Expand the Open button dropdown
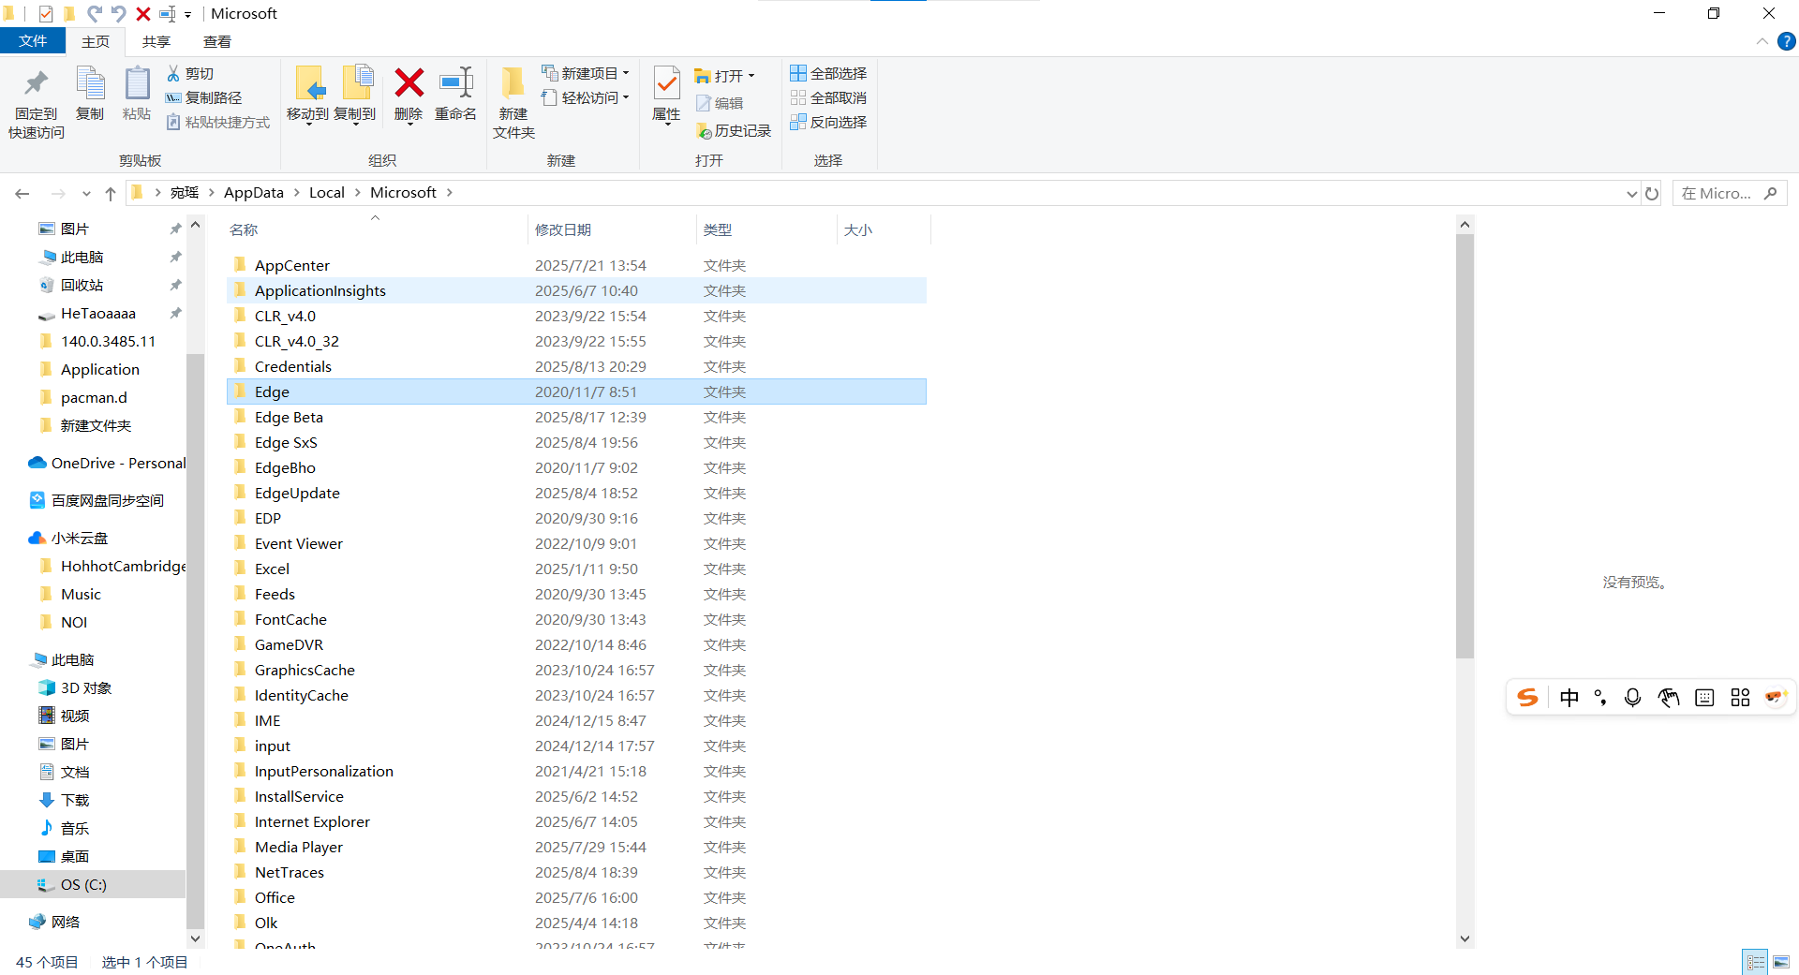Image resolution: width=1799 pixels, height=975 pixels. point(751,76)
